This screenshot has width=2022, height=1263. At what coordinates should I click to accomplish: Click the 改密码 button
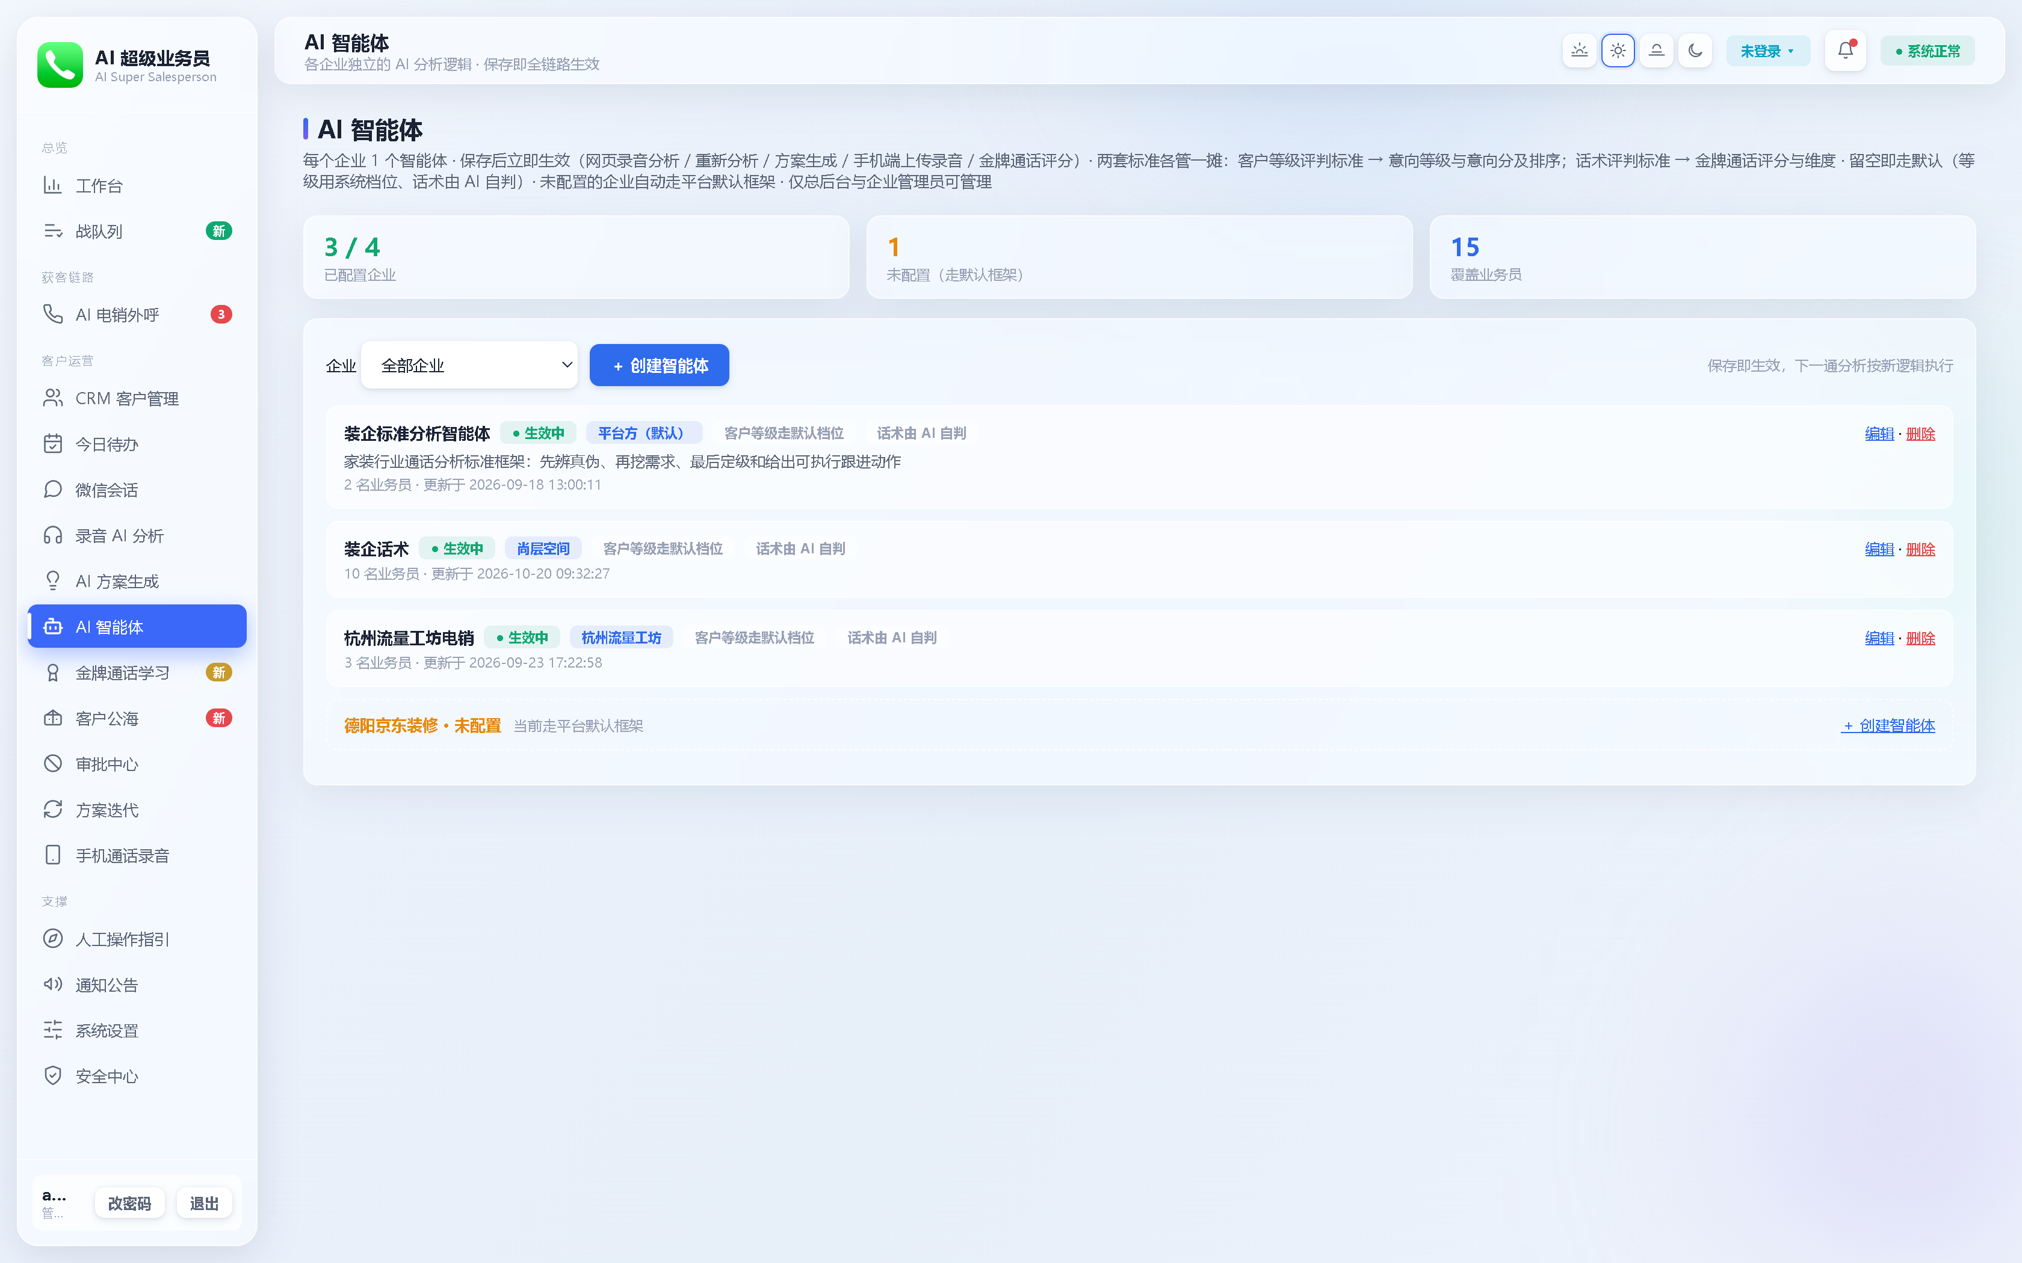(129, 1203)
